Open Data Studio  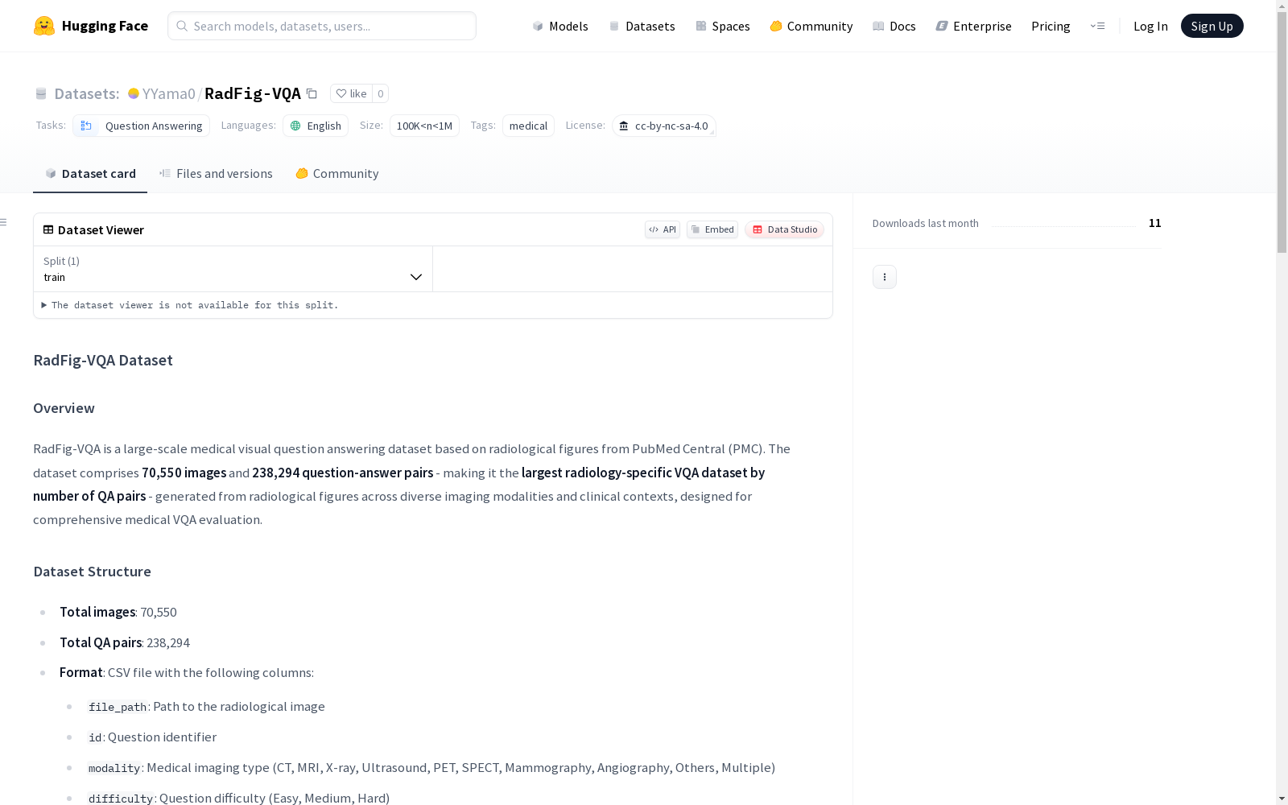click(785, 229)
